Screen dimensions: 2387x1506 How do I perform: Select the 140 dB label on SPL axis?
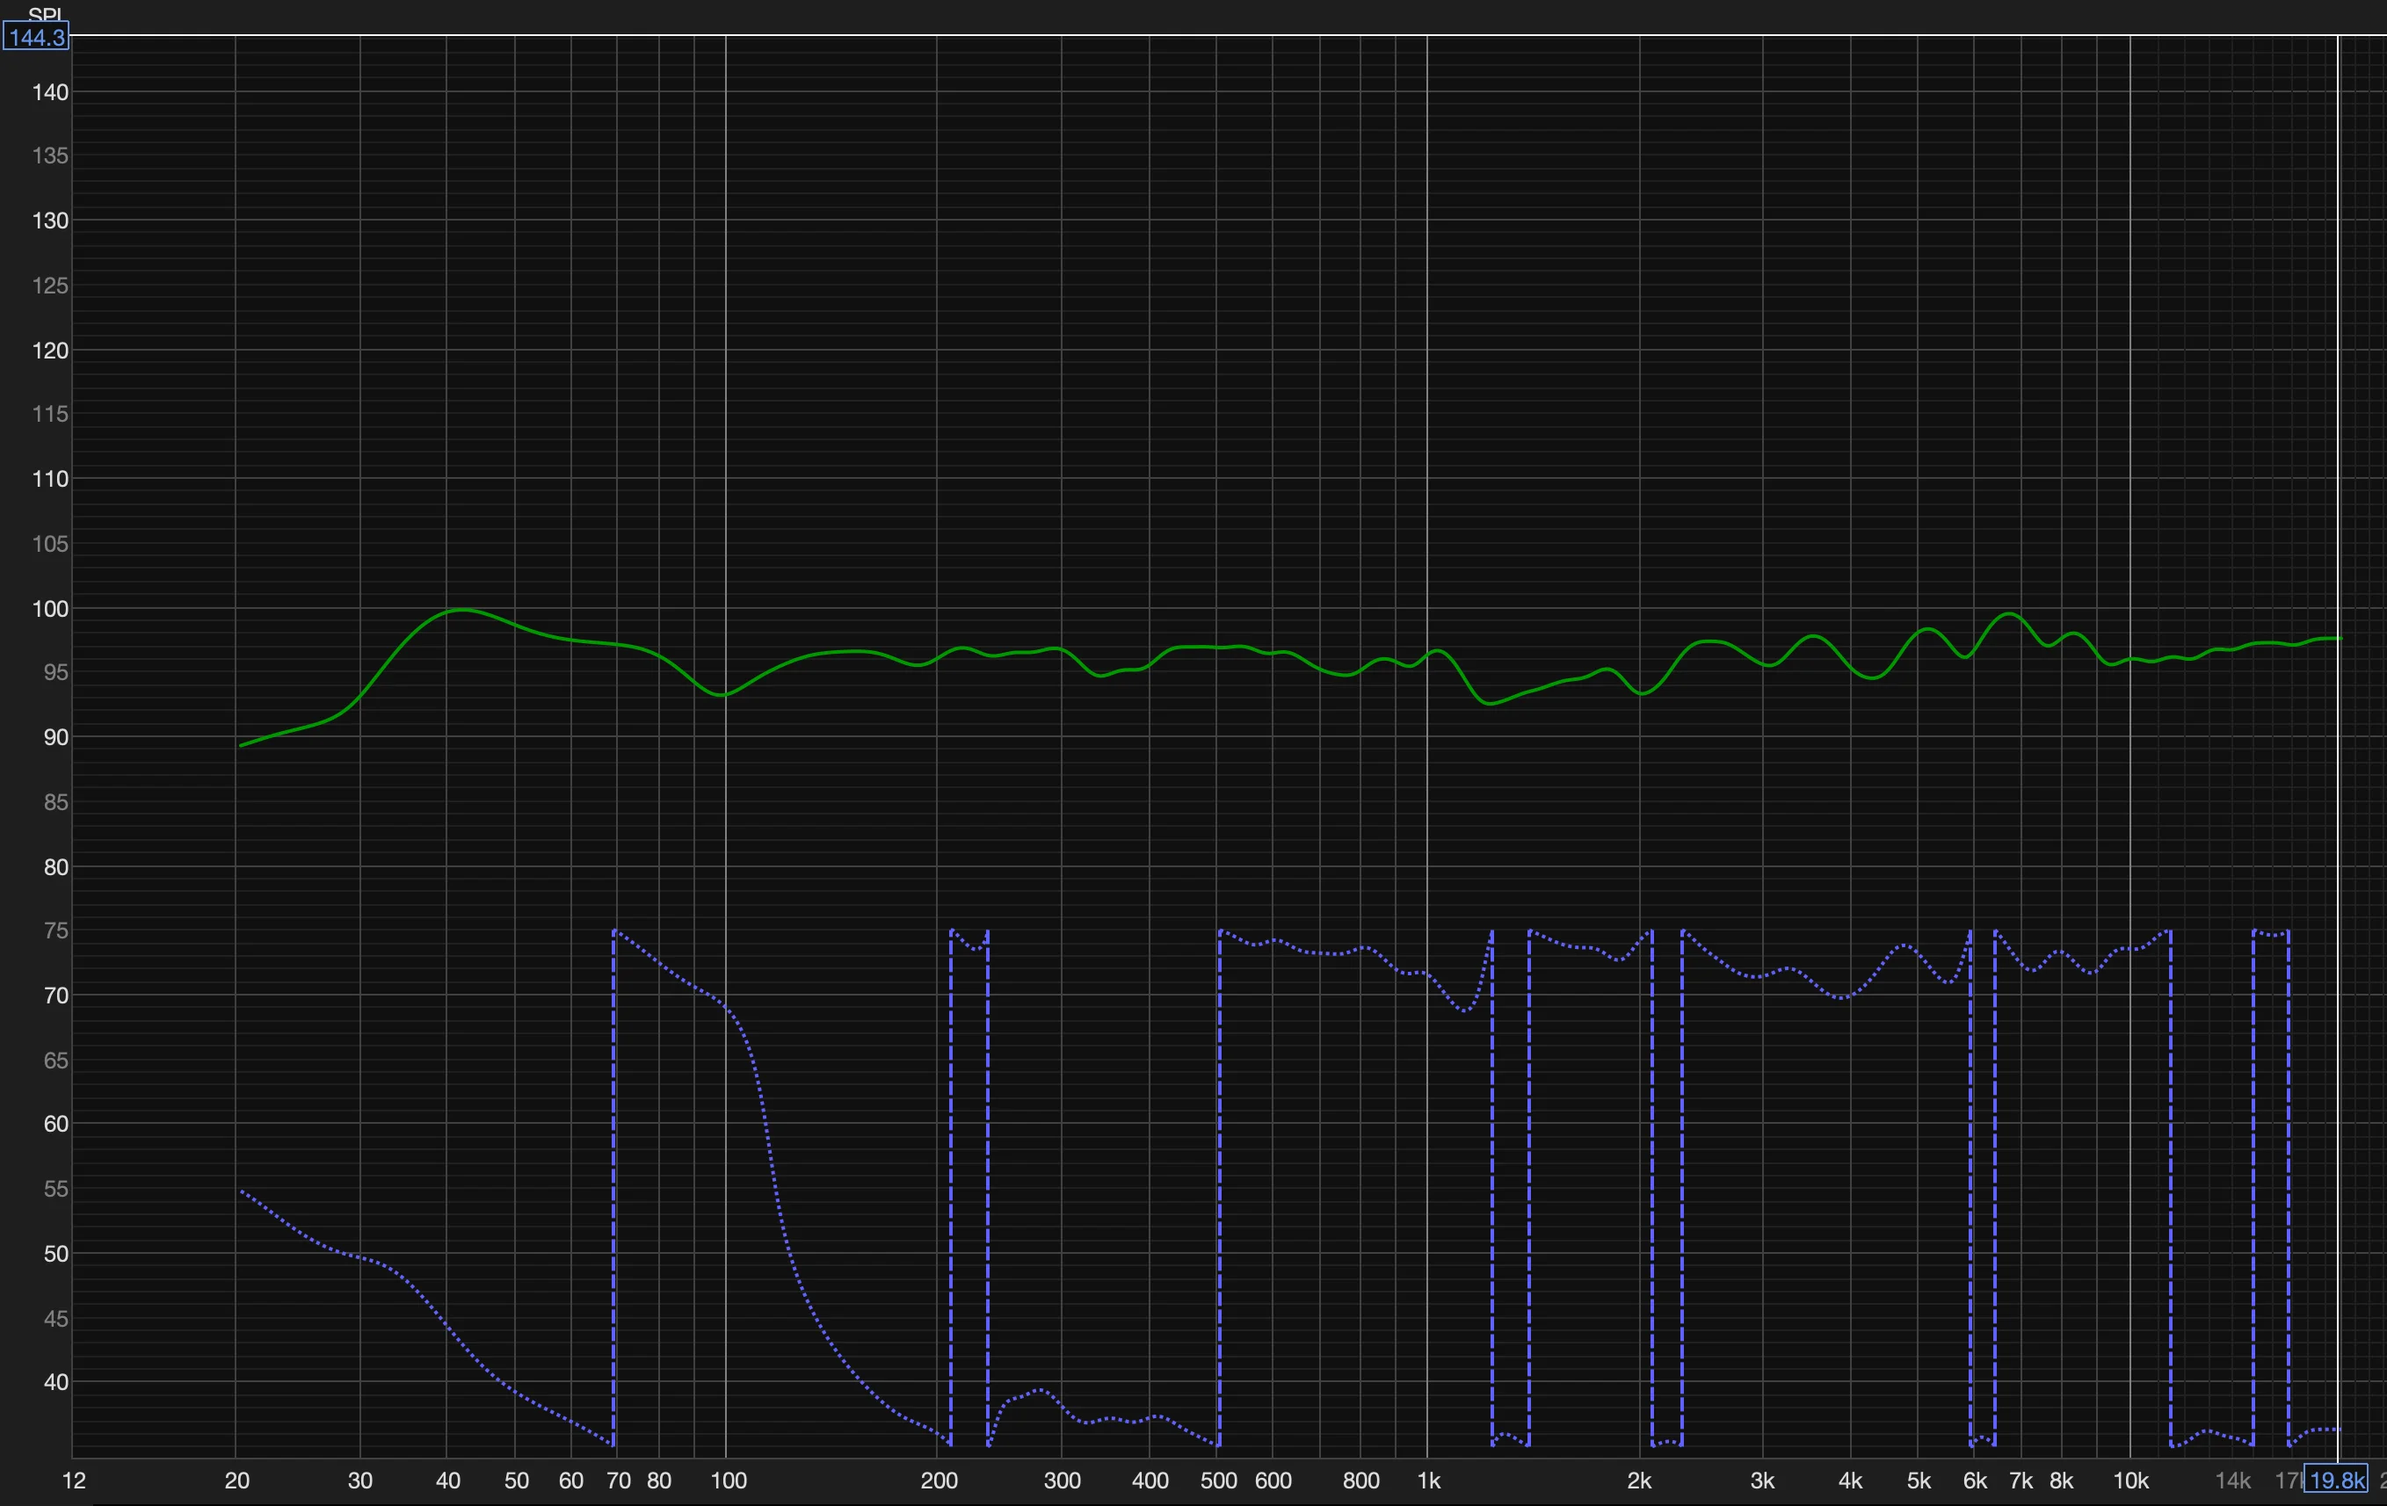point(51,92)
